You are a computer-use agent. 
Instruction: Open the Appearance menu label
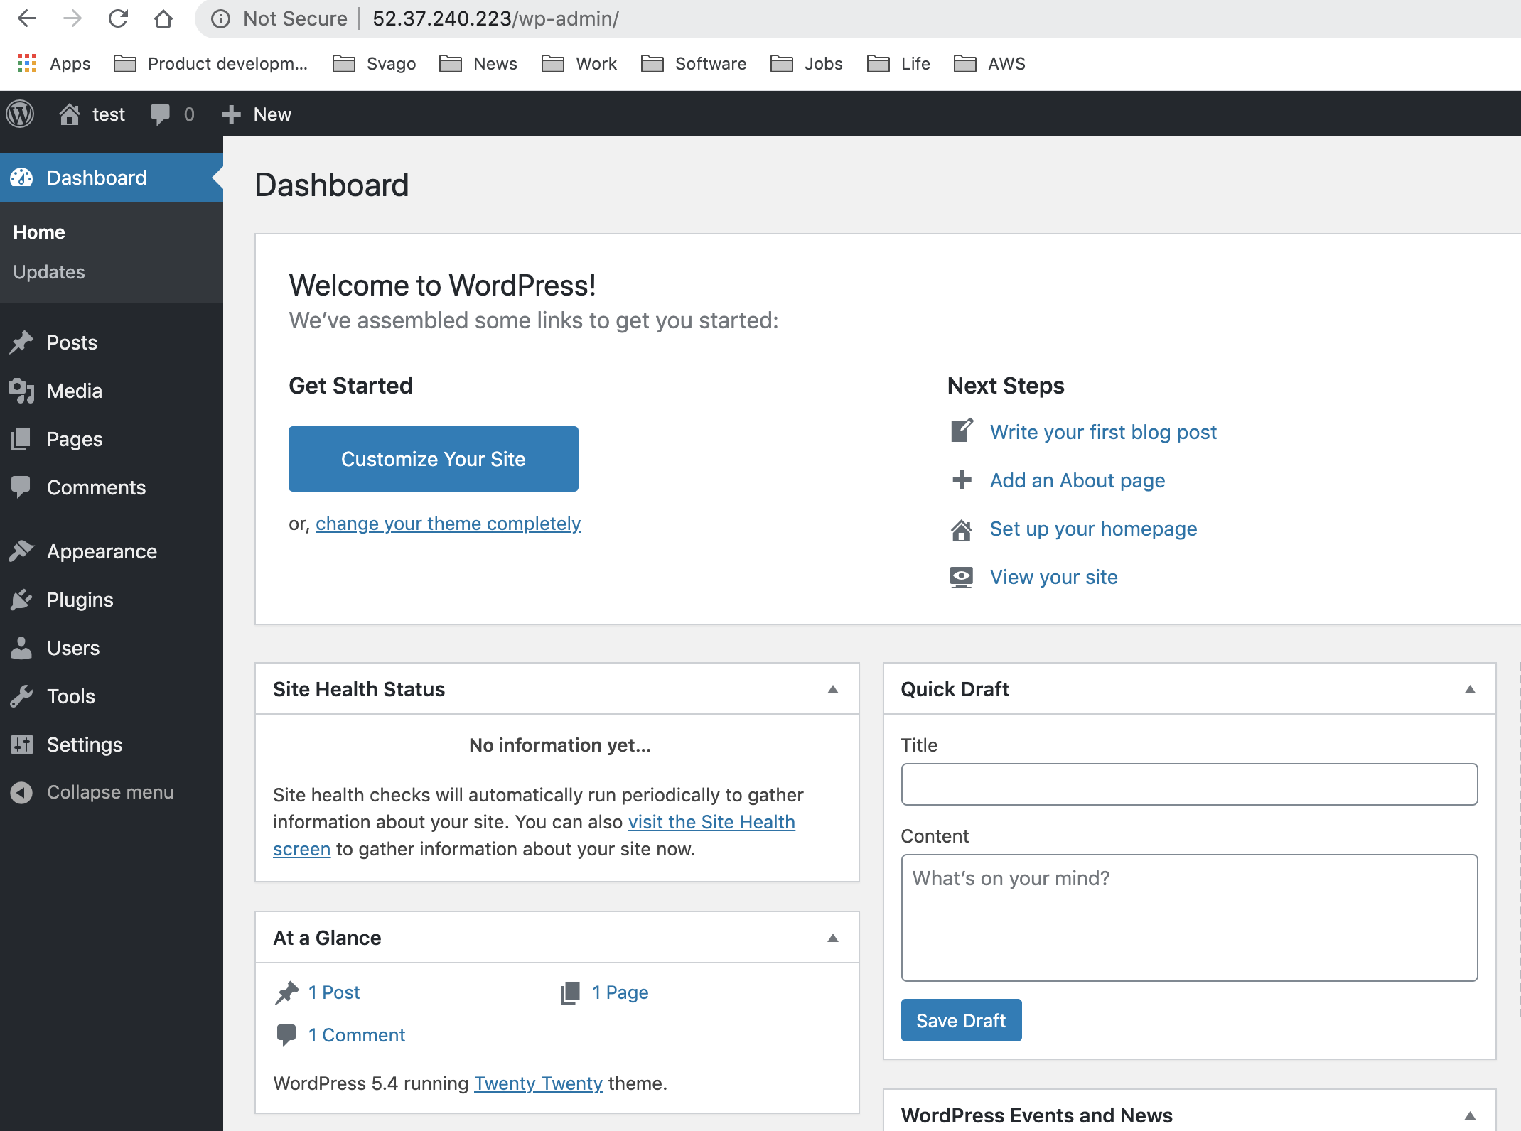pyautogui.click(x=102, y=551)
